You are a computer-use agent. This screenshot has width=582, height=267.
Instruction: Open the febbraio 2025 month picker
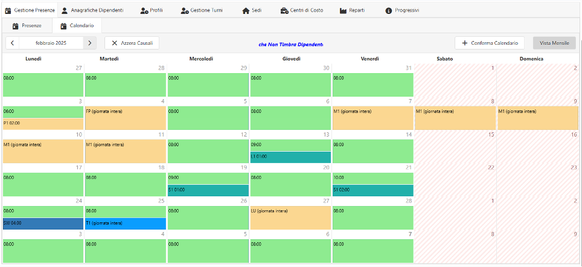[x=51, y=43]
